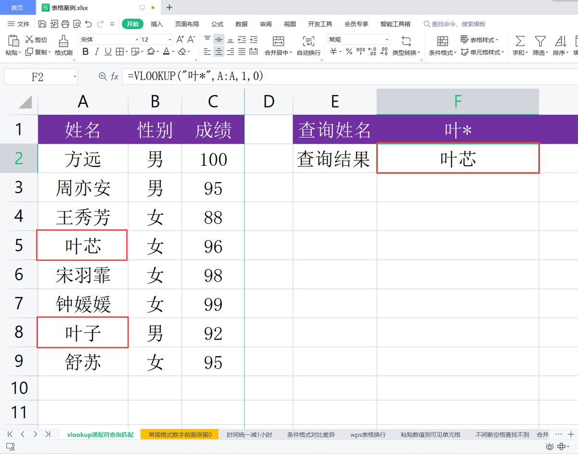578x454 pixels.
Task: Toggle Underline formatting
Action: click(x=108, y=52)
